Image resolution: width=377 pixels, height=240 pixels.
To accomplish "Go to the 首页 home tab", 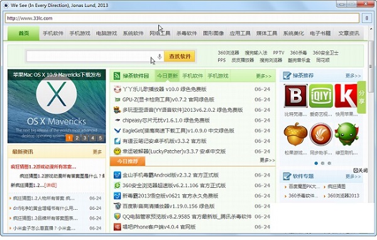I will pyautogui.click(x=24, y=33).
